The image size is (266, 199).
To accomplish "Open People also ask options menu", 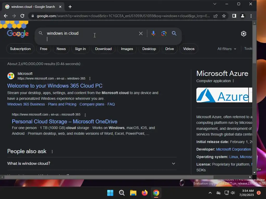I will click(52, 152).
